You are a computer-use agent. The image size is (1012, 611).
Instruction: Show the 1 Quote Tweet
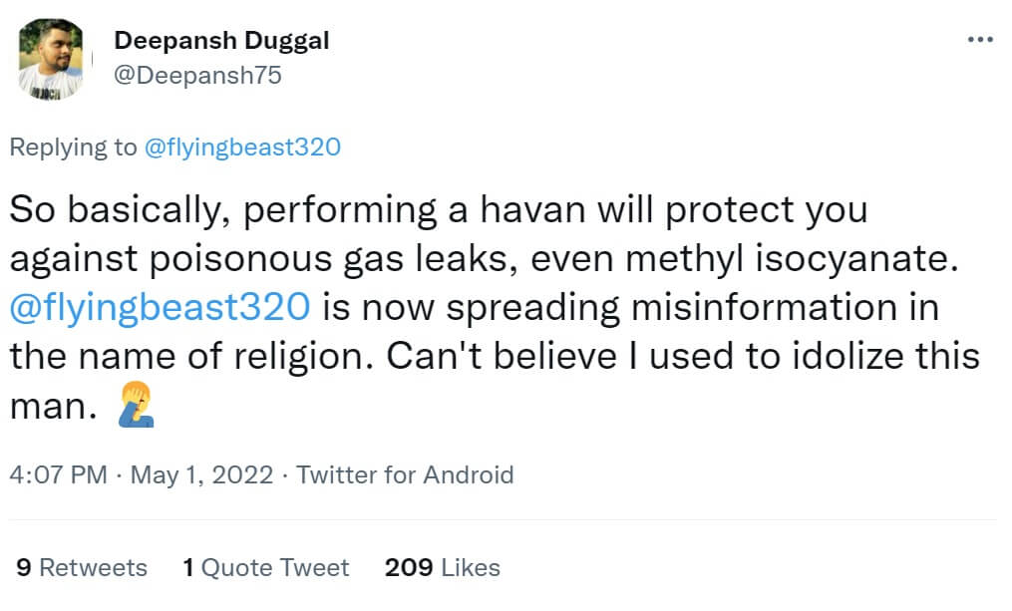coord(265,568)
